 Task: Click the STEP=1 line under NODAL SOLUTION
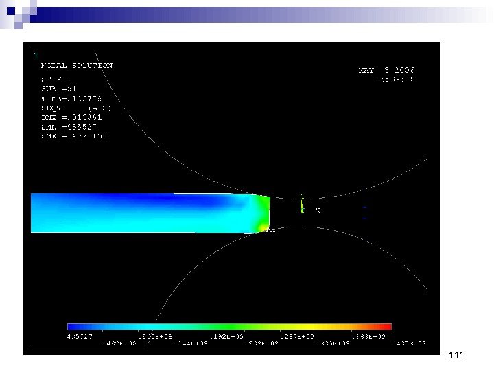[x=56, y=80]
